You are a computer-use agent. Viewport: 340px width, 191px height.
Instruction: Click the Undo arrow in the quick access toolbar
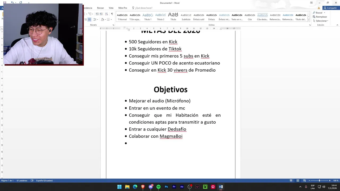tap(12, 2)
